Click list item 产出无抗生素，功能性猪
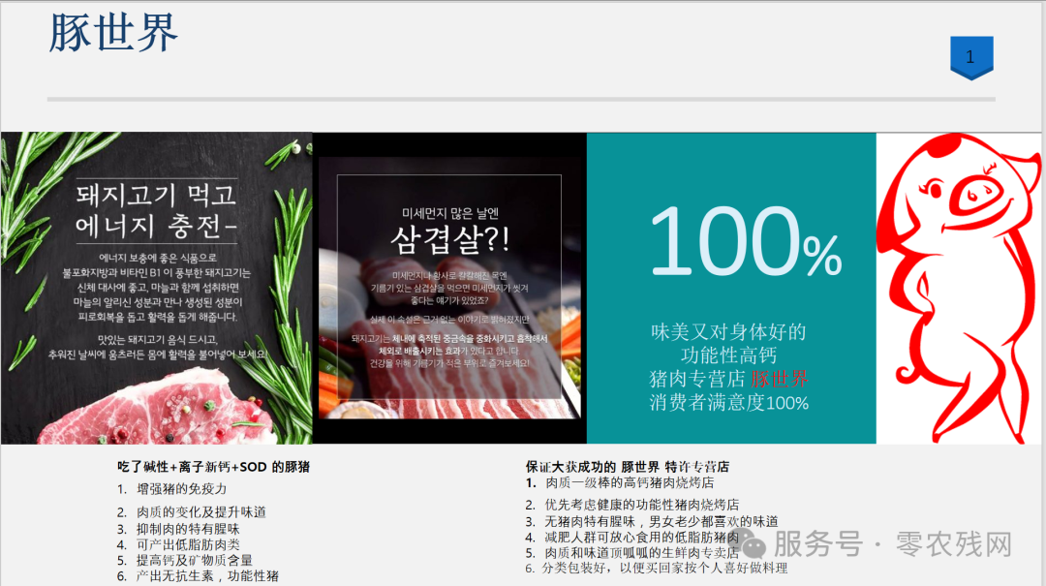This screenshot has height=586, width=1046. (x=199, y=576)
